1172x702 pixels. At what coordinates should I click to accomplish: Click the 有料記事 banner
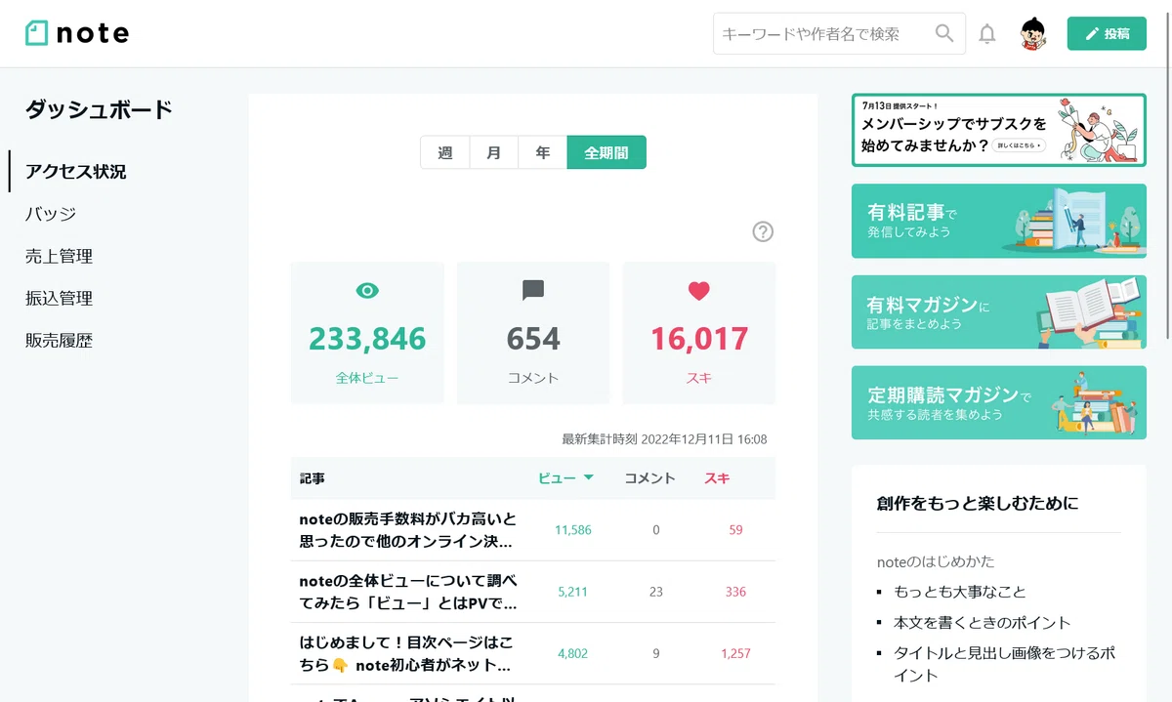(x=999, y=221)
